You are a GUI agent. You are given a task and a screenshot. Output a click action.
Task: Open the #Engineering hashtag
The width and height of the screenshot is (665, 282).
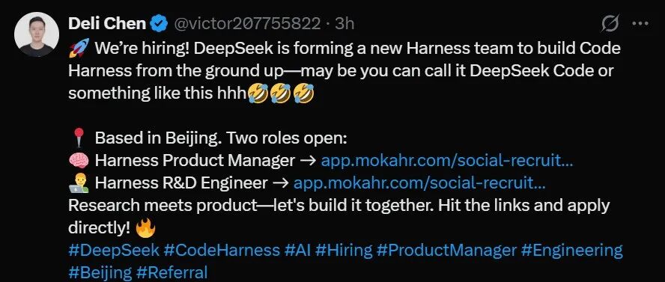(571, 250)
